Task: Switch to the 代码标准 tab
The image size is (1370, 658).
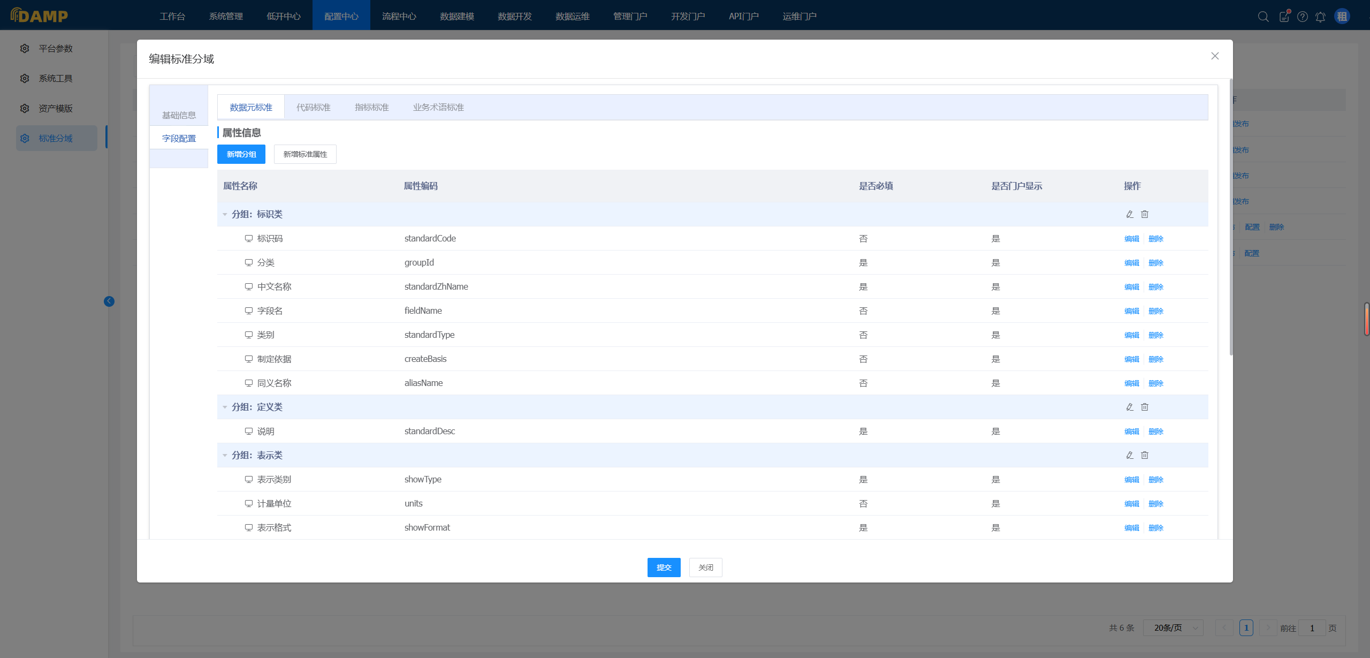Action: click(x=314, y=108)
